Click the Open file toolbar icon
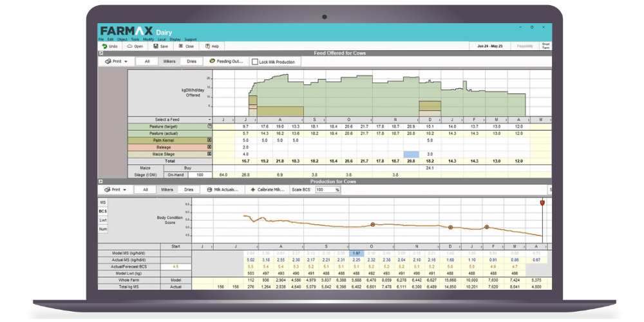Viewport: 644px width, 322px height. (x=130, y=46)
